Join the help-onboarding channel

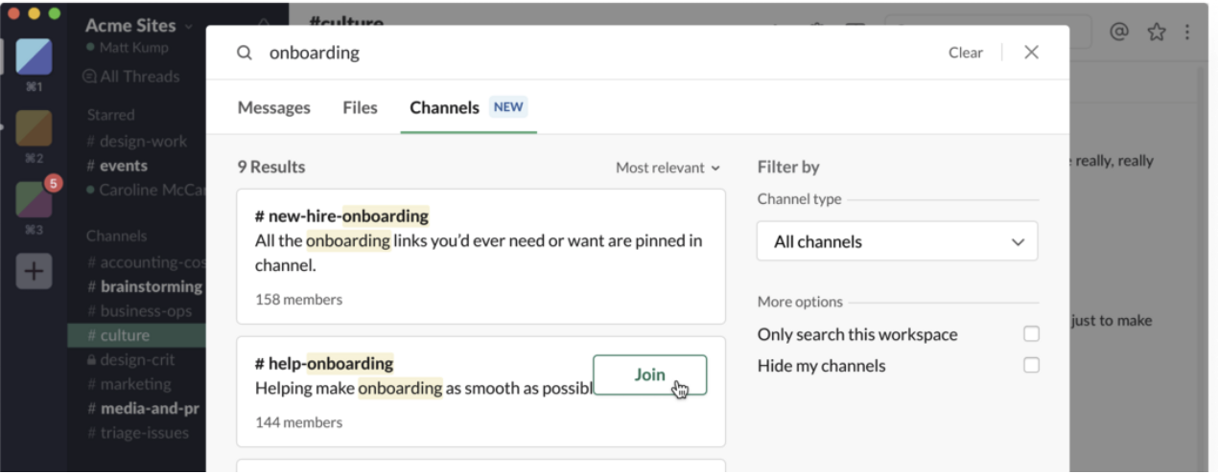[649, 374]
